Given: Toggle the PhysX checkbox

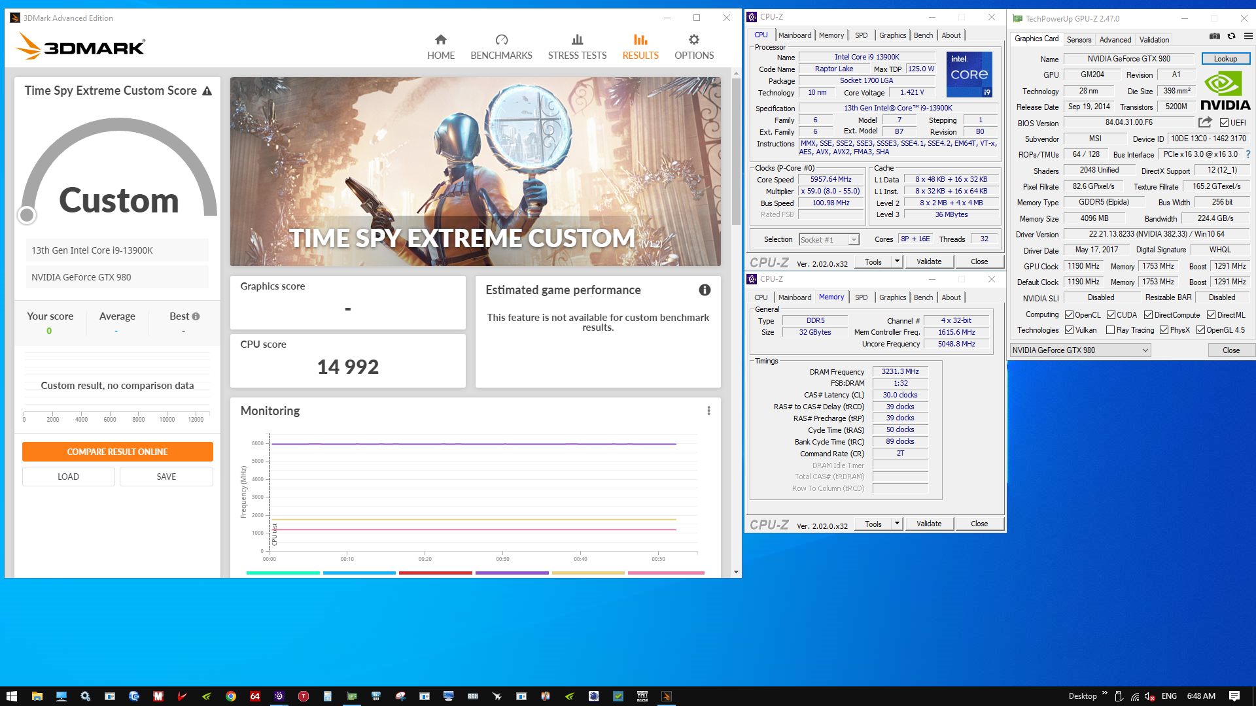Looking at the screenshot, I should coord(1164,330).
